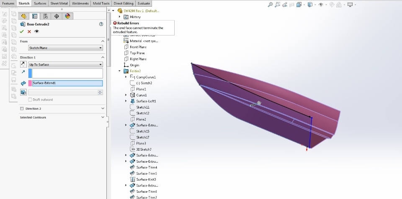Click the blue direction selection color bar
The width and height of the screenshot is (402, 199).
coord(30,73)
